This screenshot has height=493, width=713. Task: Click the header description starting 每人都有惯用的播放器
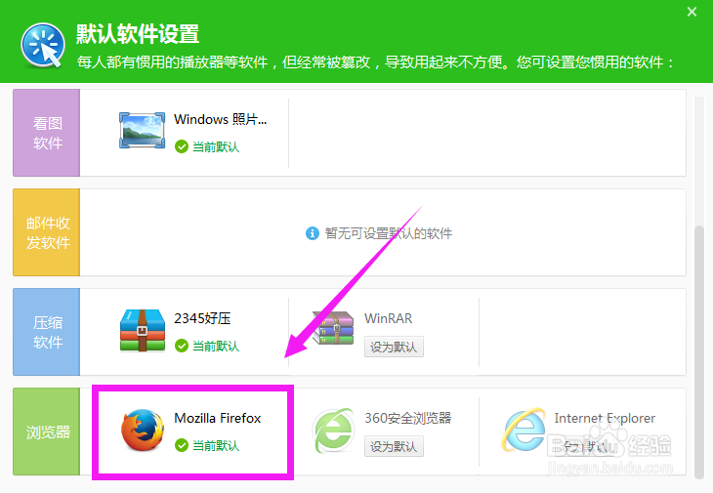coord(376,62)
